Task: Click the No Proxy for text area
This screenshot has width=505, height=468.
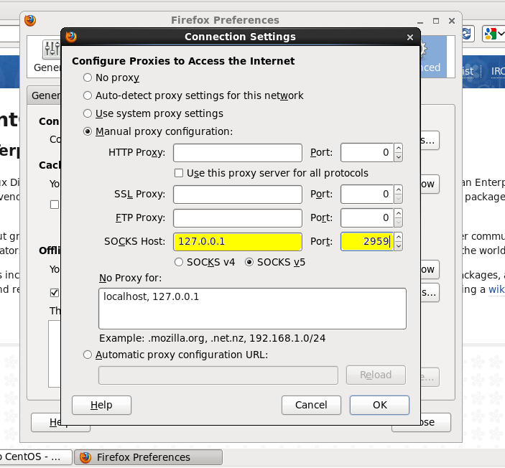Action: tap(253, 309)
